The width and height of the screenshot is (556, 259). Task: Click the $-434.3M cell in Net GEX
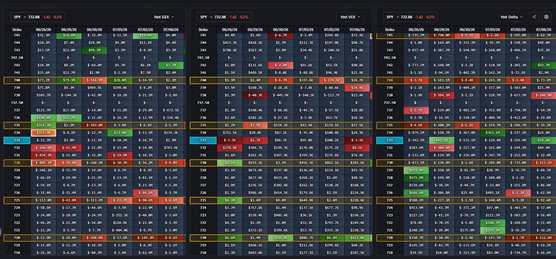click(43, 155)
